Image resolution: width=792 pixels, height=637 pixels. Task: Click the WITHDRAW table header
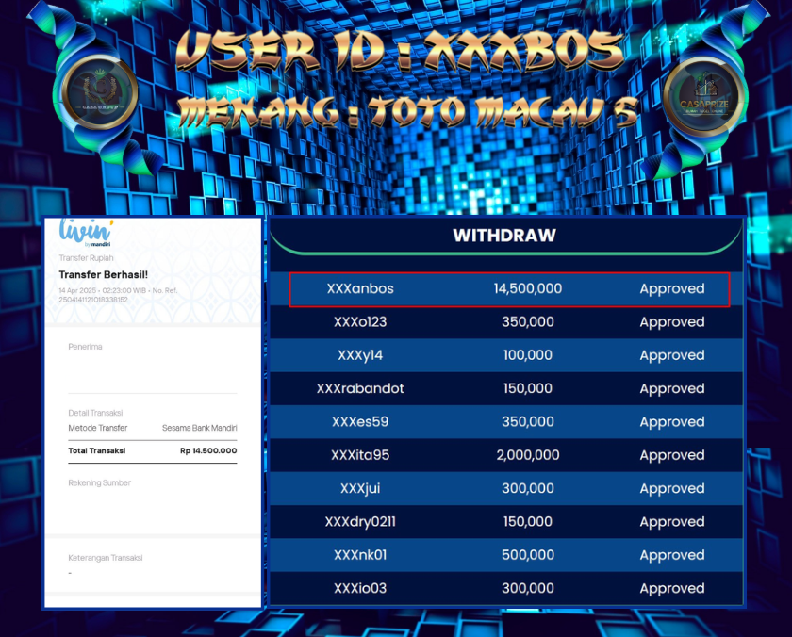(x=504, y=236)
